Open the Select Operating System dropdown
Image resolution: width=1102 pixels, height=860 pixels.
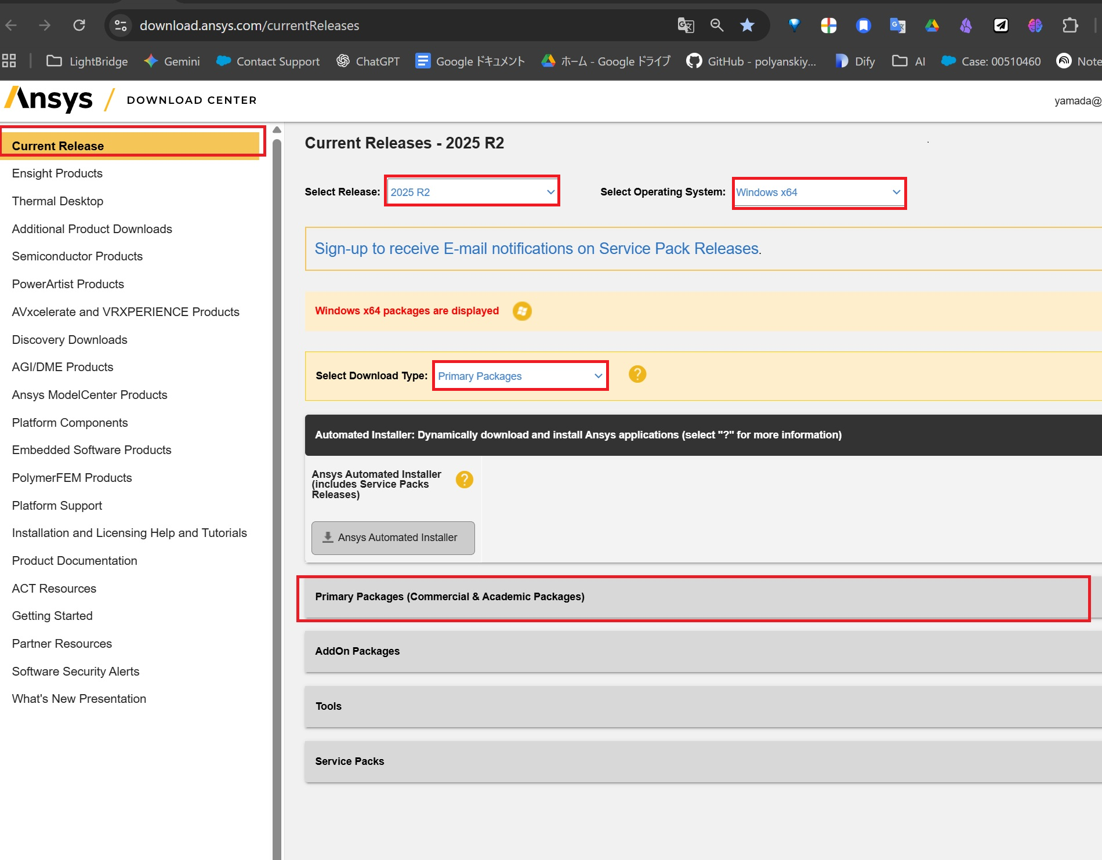click(x=818, y=192)
